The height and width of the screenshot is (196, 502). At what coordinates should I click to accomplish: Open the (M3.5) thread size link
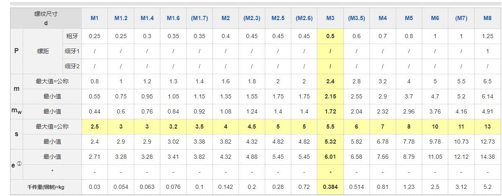(356, 18)
